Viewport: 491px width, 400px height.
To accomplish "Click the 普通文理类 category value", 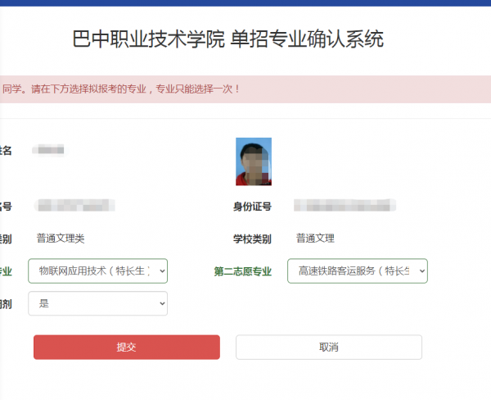I will pyautogui.click(x=61, y=239).
